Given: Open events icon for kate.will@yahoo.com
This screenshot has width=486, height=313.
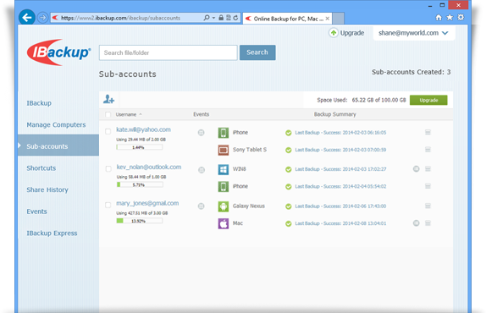Looking at the screenshot, I should coord(202,133).
